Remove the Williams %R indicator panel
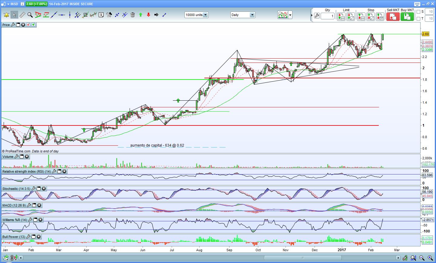Image resolution: width=436 pixels, height=263 pixels. tap(40, 220)
